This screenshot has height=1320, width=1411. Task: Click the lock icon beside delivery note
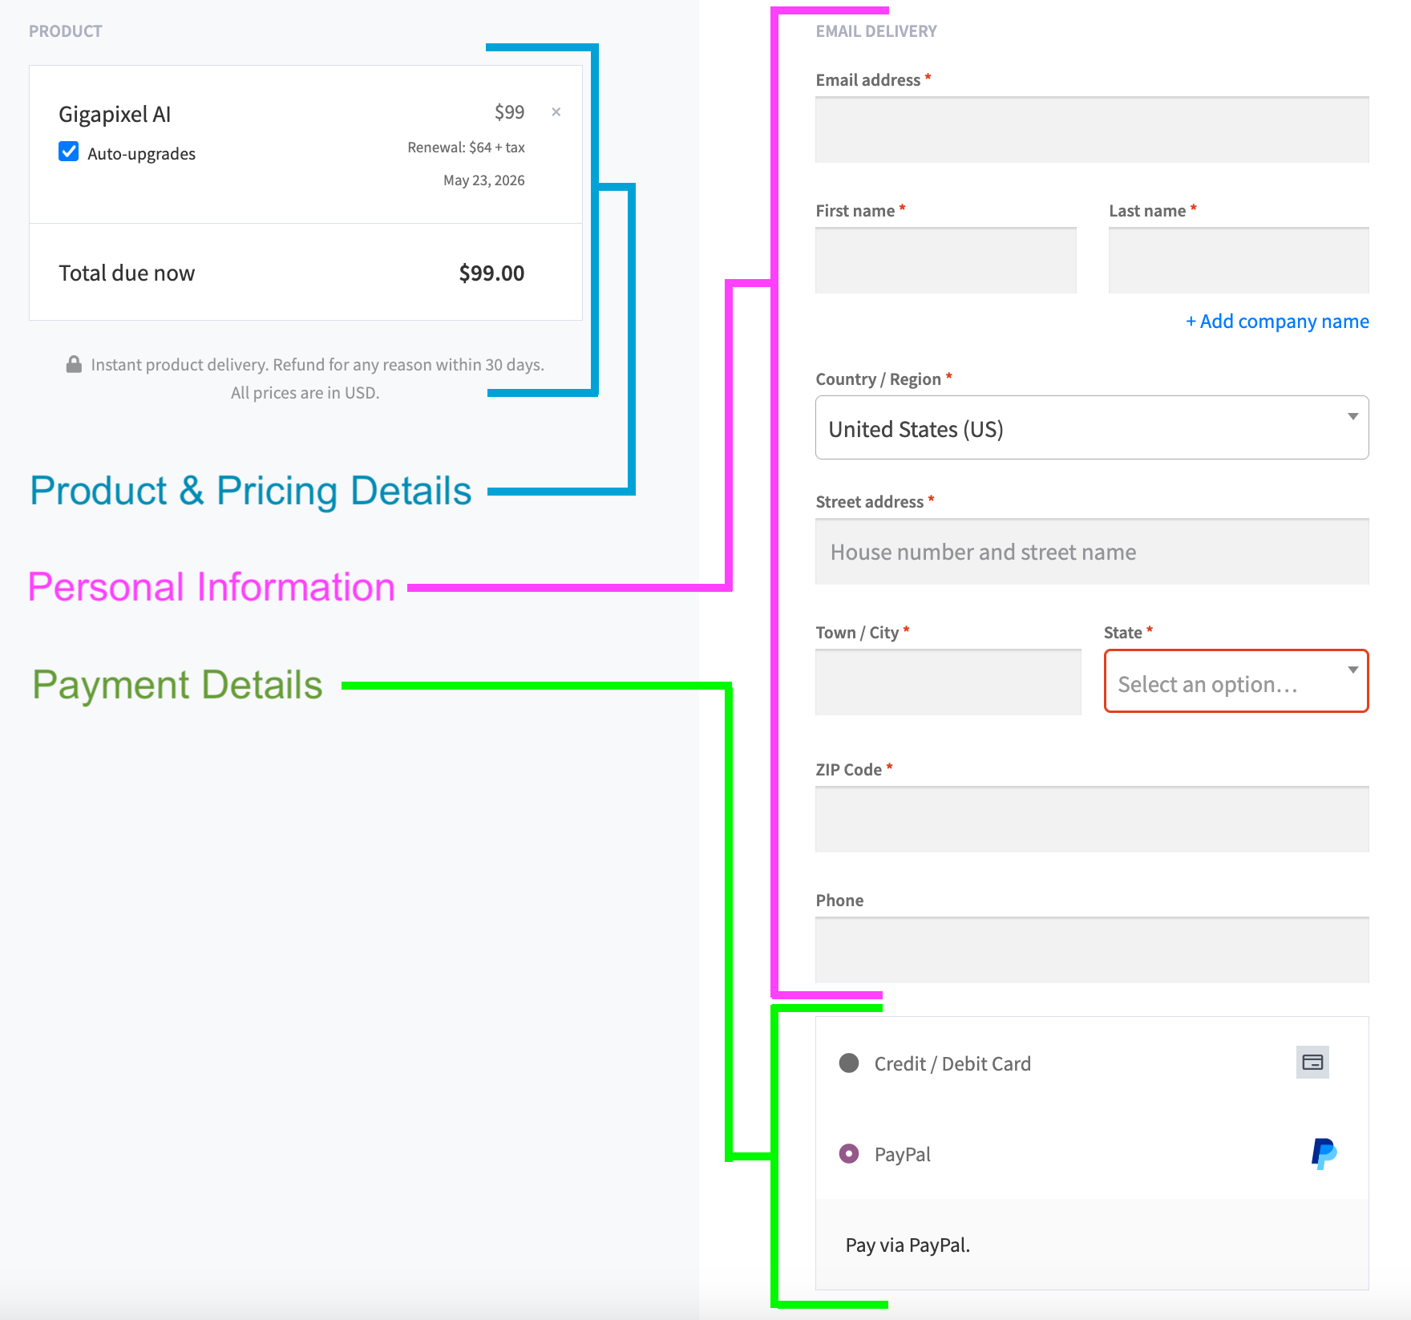point(74,364)
